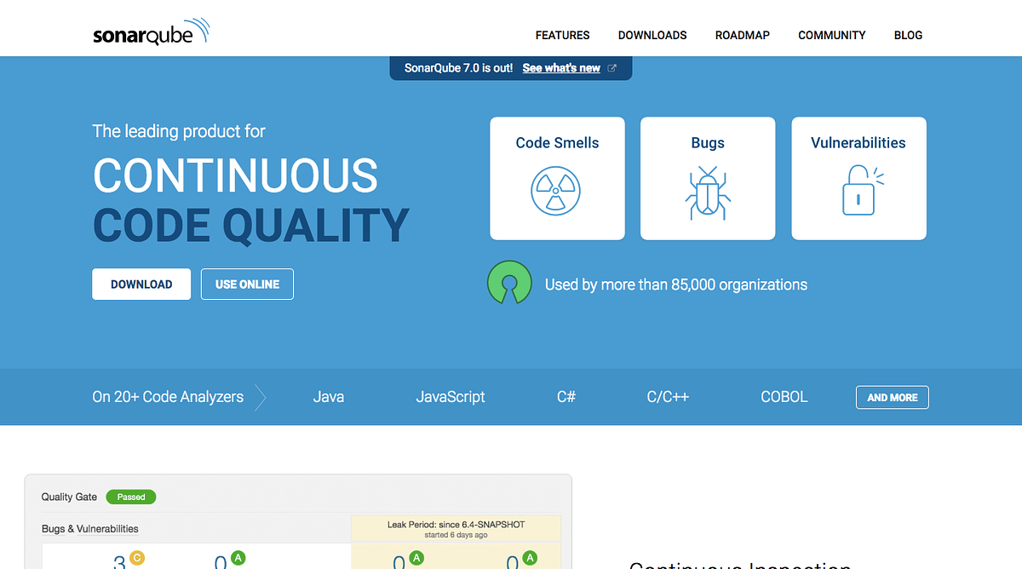Click the USE ONLINE button

(x=247, y=284)
